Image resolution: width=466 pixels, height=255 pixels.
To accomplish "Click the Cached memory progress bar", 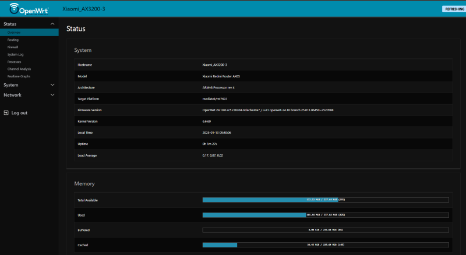I will pos(326,245).
